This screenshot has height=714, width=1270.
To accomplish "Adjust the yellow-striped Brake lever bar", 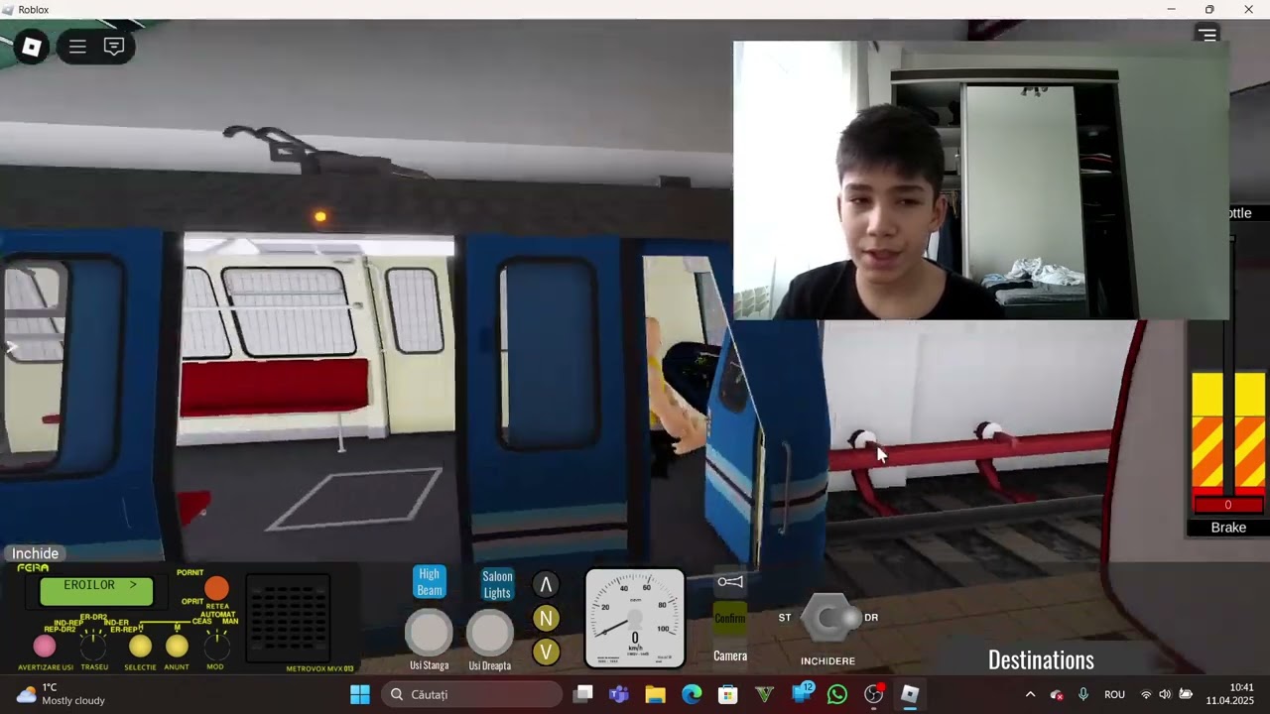I will [1228, 429].
